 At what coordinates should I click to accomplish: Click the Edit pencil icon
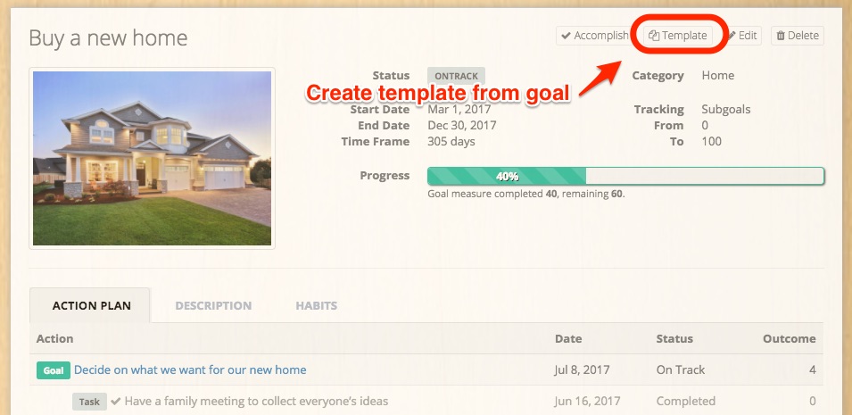point(732,36)
